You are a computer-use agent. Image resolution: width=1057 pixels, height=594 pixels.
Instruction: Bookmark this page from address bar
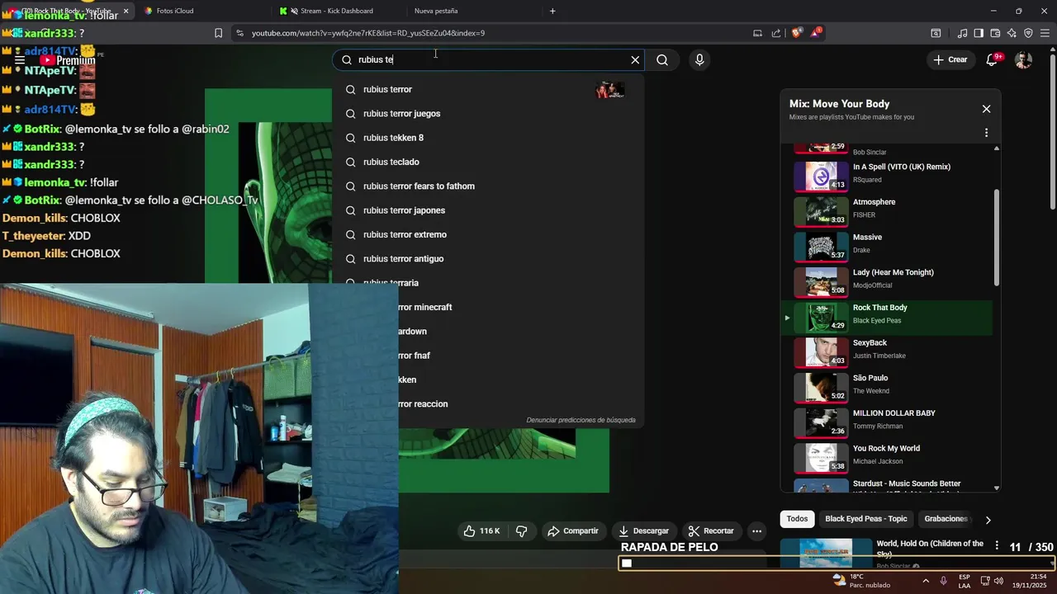(218, 33)
